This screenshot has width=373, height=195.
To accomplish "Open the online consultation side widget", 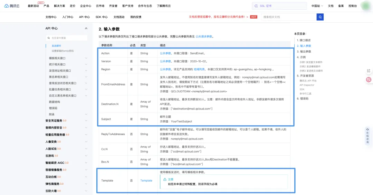I will pos(367,136).
